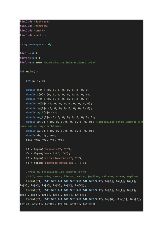
Task: Click the #include <cmath> line
Action: [x=32, y=30]
